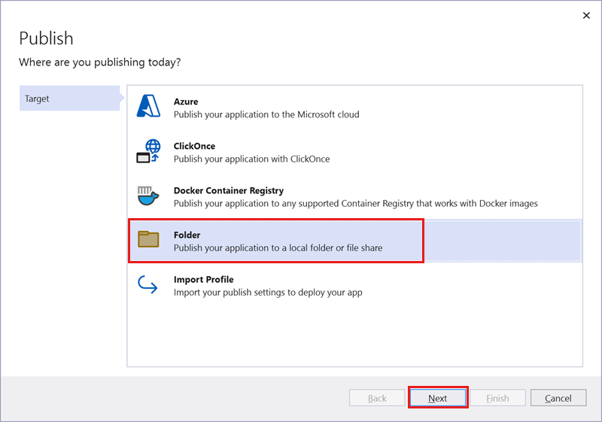Click "Publish your application to the Microsoft cloud"

[x=266, y=115]
